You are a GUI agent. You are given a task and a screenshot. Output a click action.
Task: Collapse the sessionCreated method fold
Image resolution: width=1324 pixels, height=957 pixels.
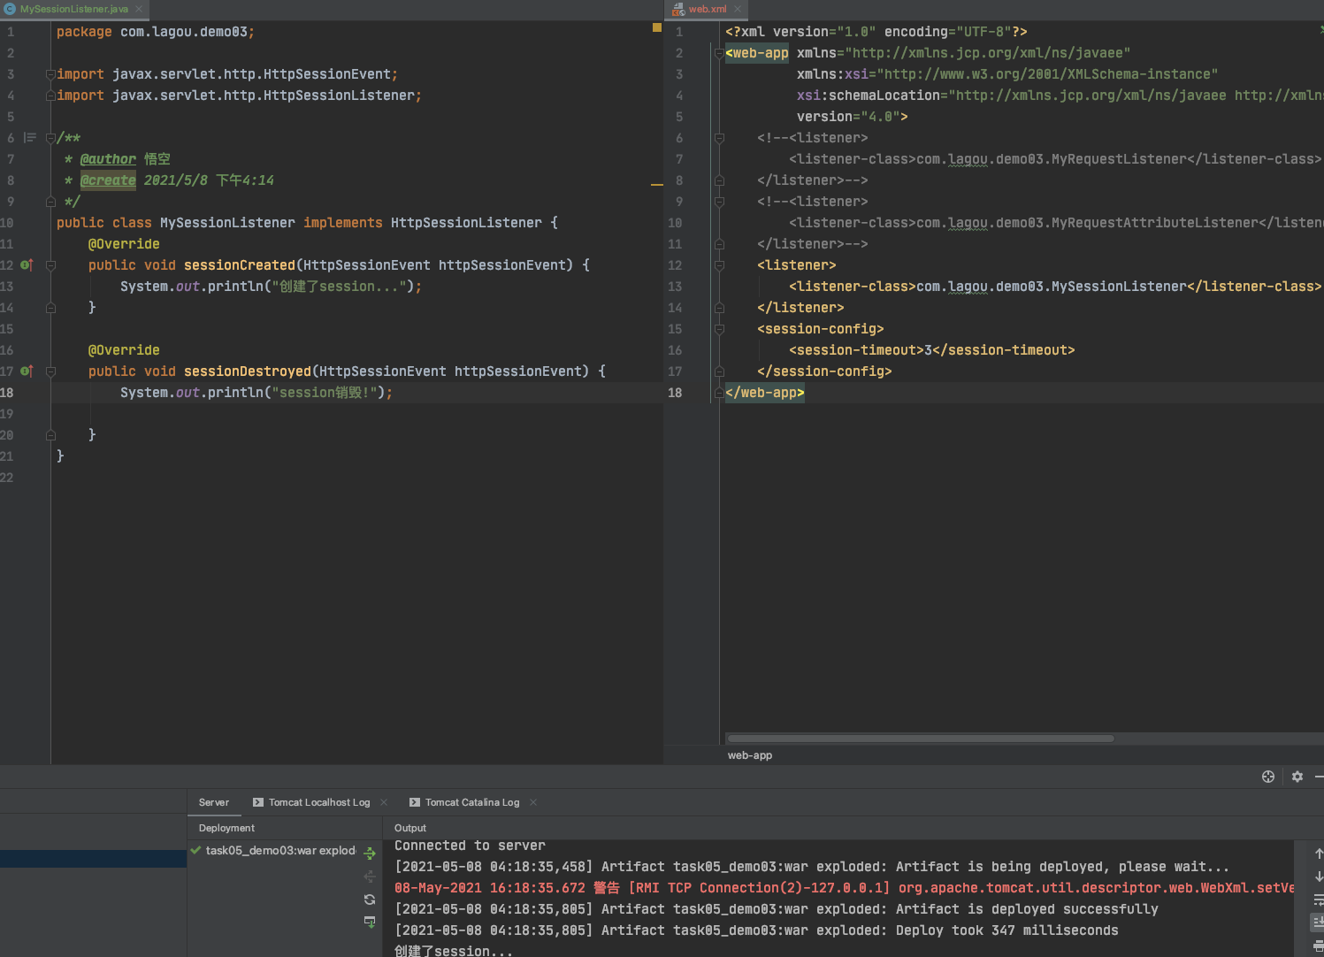(50, 265)
